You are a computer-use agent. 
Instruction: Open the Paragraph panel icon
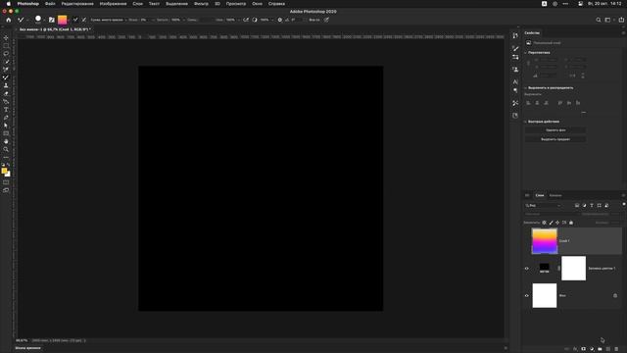[515, 91]
